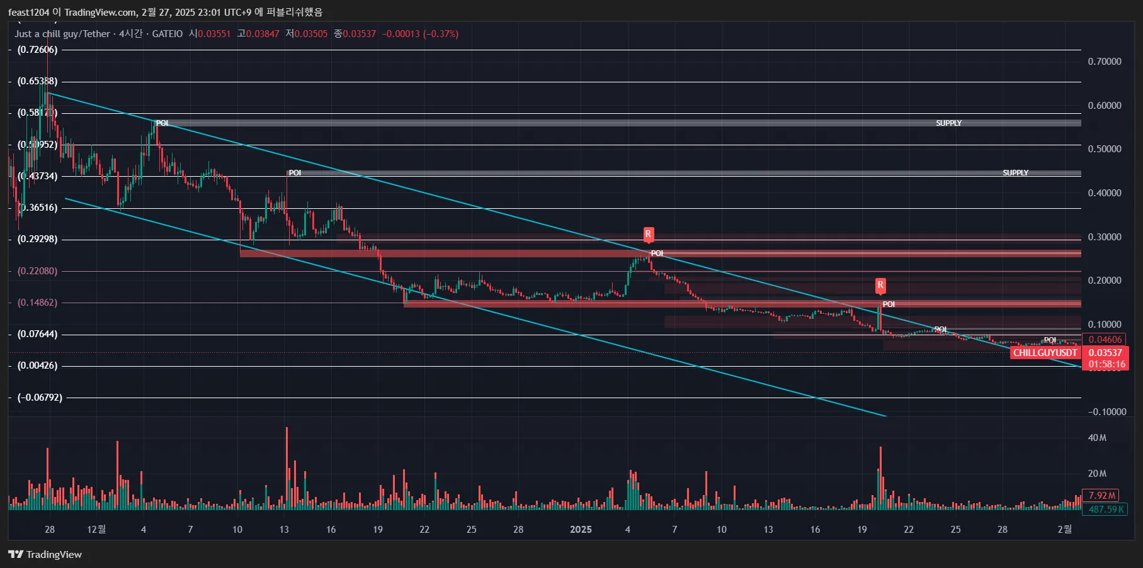The width and height of the screenshot is (1143, 568).
Task: Click the 0.70000 price axis tick
Action: tap(1105, 62)
